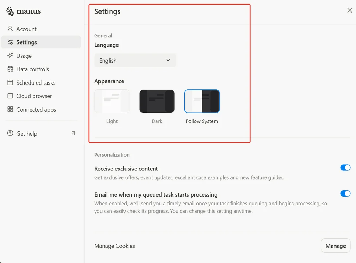Click the Settings sliders icon in sidebar
Screen dimensions: 356x263
(x=10, y=42)
